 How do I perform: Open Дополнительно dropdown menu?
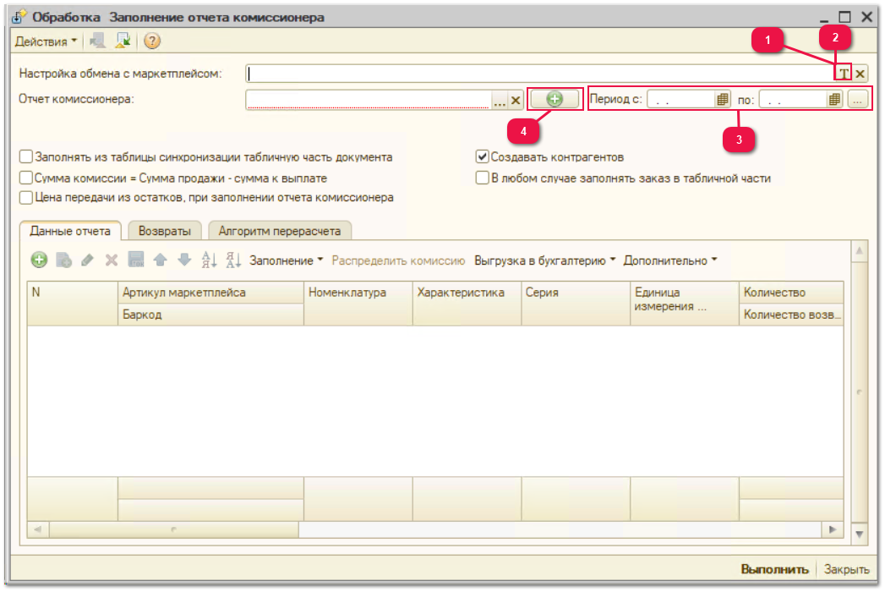pos(670,260)
